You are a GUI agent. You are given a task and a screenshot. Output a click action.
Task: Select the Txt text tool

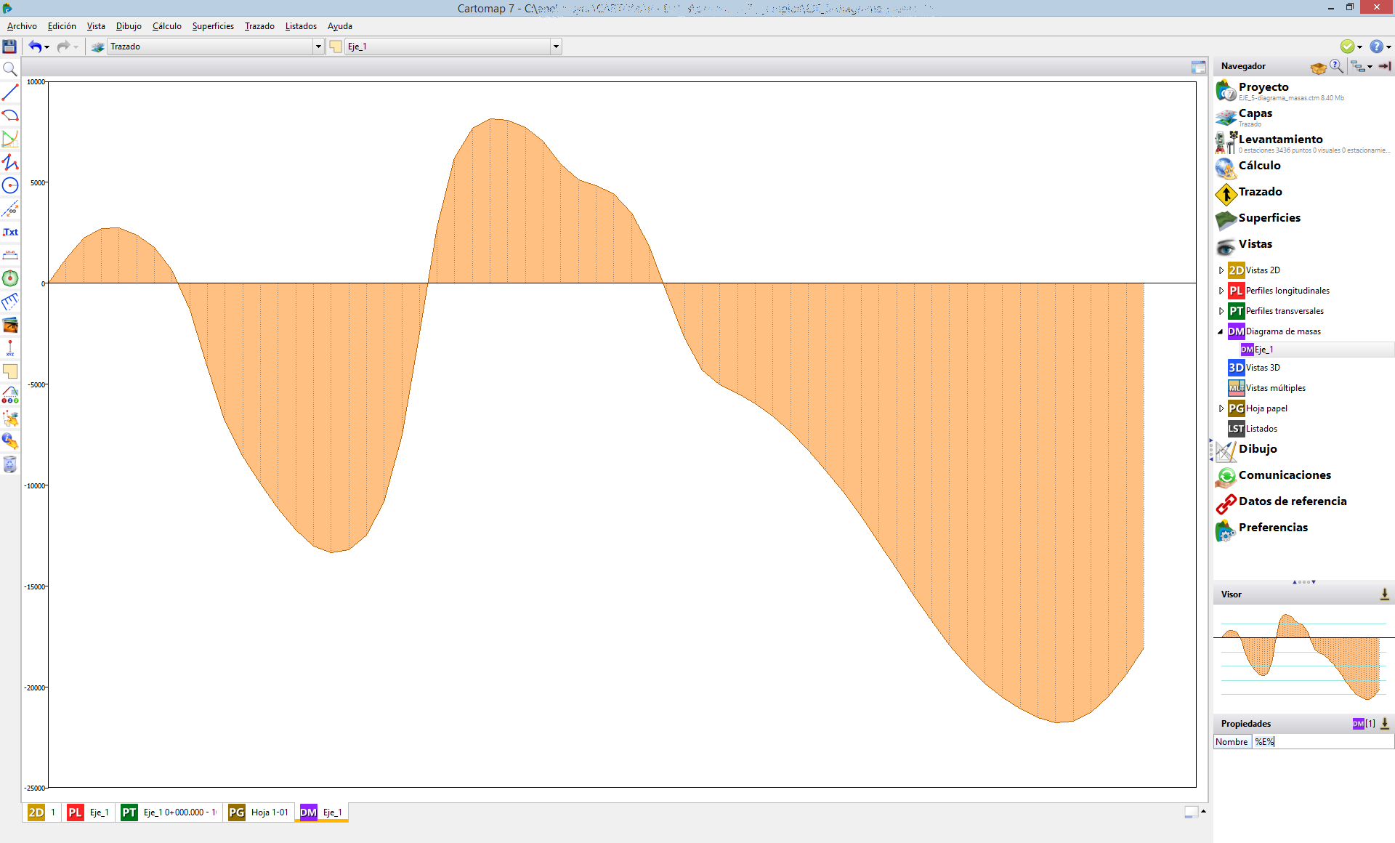pos(10,232)
